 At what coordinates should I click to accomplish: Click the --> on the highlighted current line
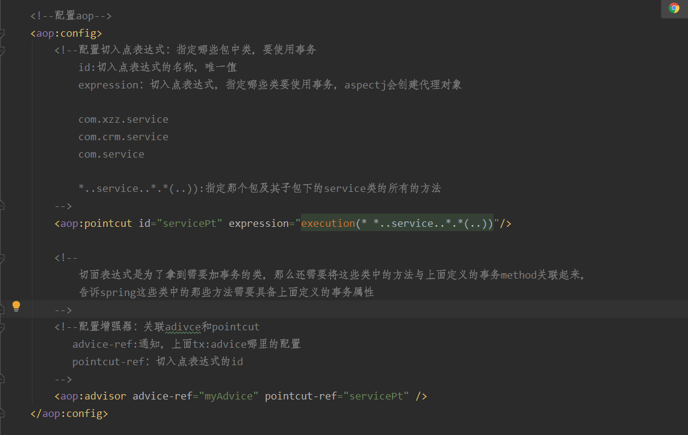[63, 310]
